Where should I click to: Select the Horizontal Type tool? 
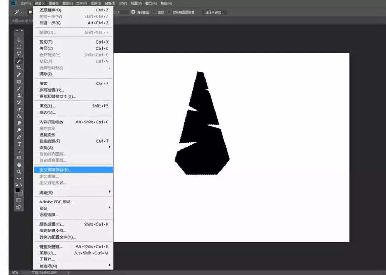point(19,144)
